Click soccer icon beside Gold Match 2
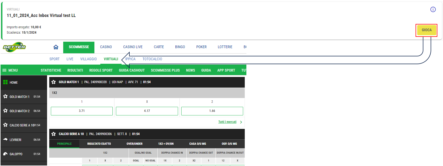Screen dimensions: 443x166 5,111
